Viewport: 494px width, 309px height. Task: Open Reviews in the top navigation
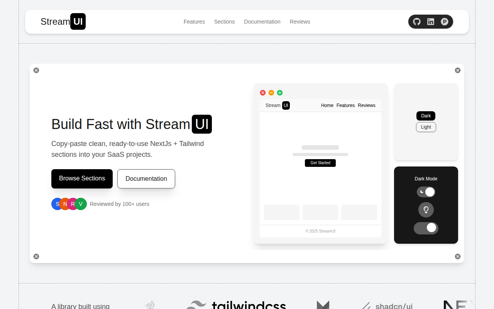pos(300,22)
